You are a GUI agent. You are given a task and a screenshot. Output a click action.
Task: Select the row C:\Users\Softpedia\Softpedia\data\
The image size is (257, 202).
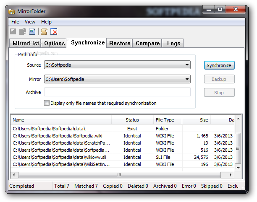click(x=123, y=129)
